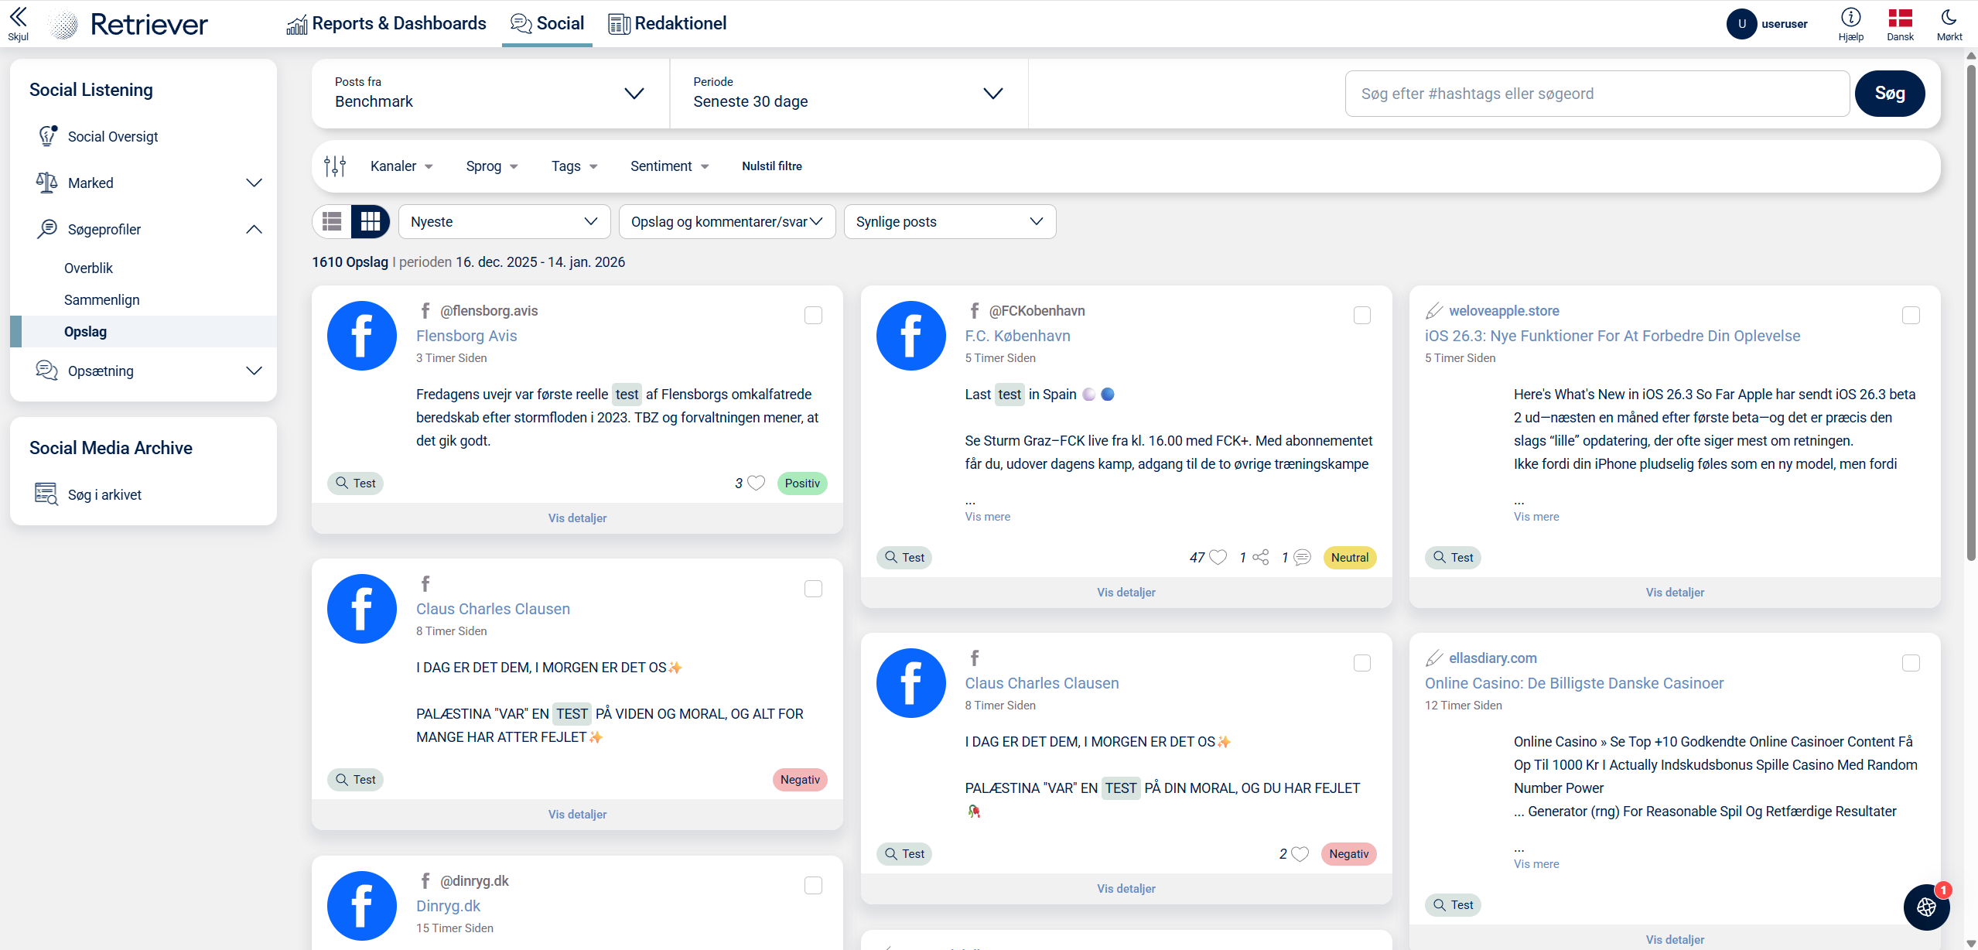Select the F.C. København post checkbox
The height and width of the screenshot is (950, 1978).
pyautogui.click(x=1361, y=316)
